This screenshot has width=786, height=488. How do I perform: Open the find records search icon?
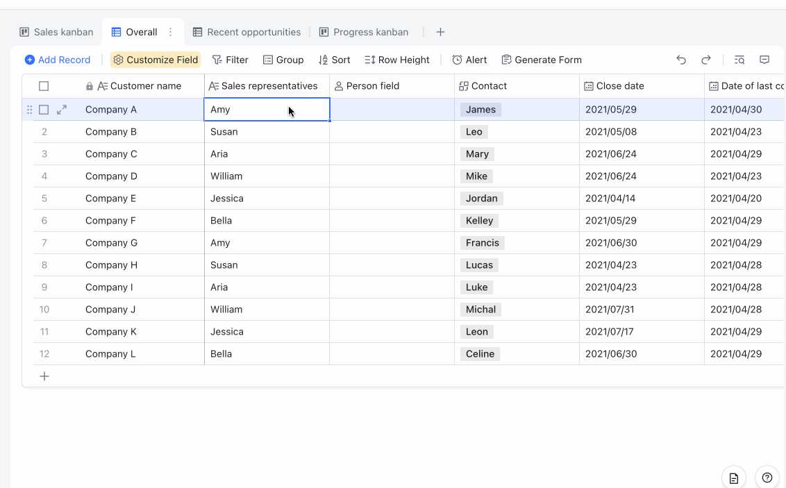tap(739, 60)
